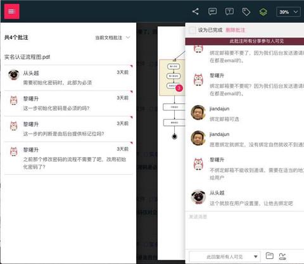The image size is (304, 264).
Task: Click the 发送消息 message input field
Action: pyautogui.click(x=245, y=230)
